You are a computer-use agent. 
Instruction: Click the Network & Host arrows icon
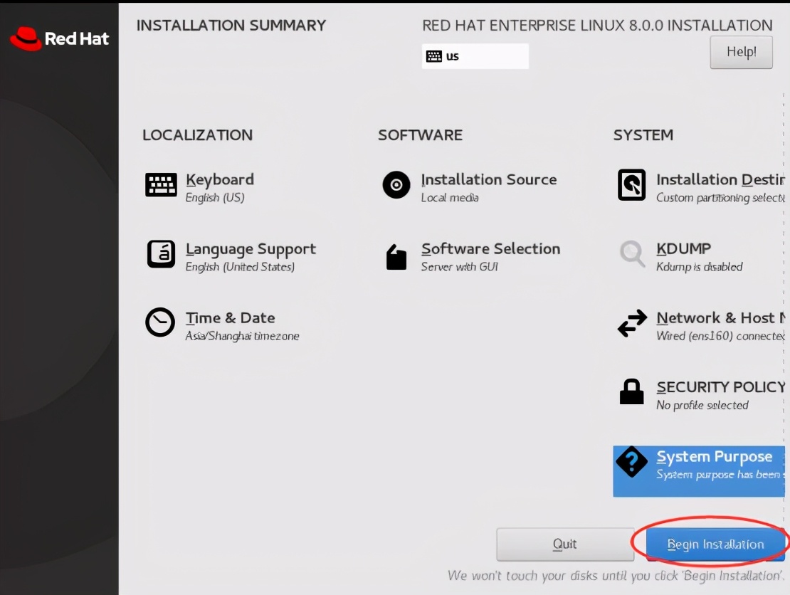pos(632,323)
